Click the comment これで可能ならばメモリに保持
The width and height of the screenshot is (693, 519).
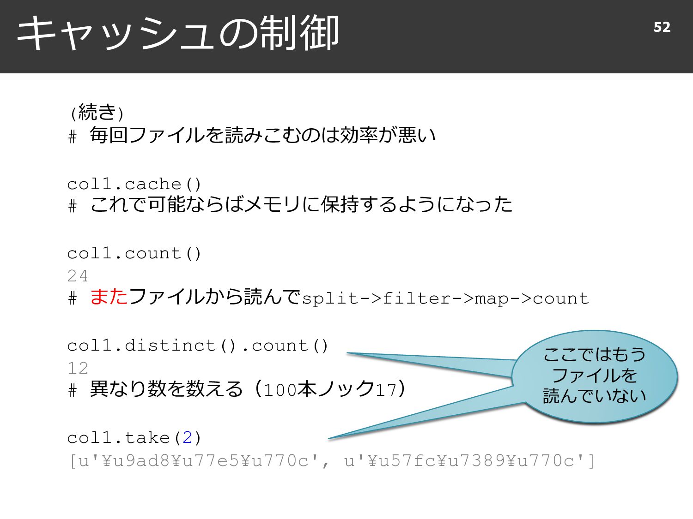click(x=290, y=204)
